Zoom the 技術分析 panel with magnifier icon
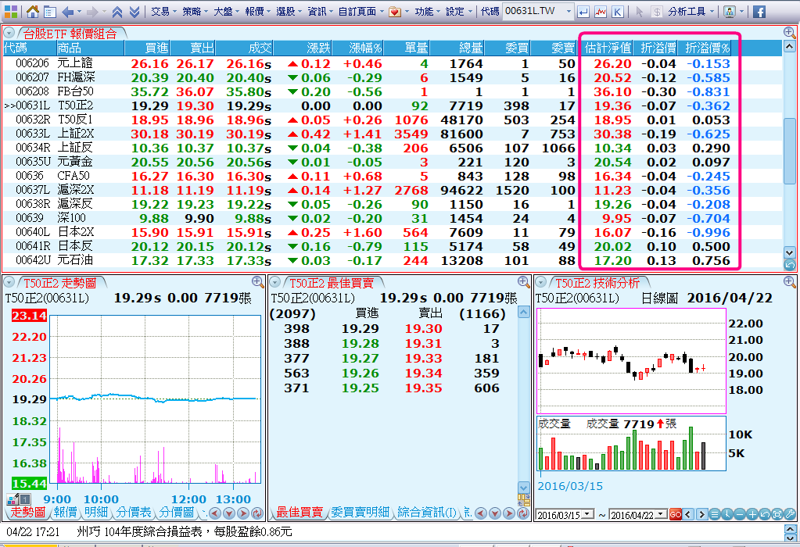Viewport: 800px width, 547px height. click(788, 281)
